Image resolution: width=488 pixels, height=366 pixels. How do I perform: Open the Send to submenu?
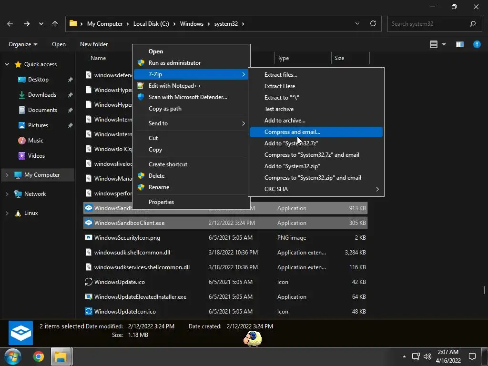pyautogui.click(x=191, y=123)
